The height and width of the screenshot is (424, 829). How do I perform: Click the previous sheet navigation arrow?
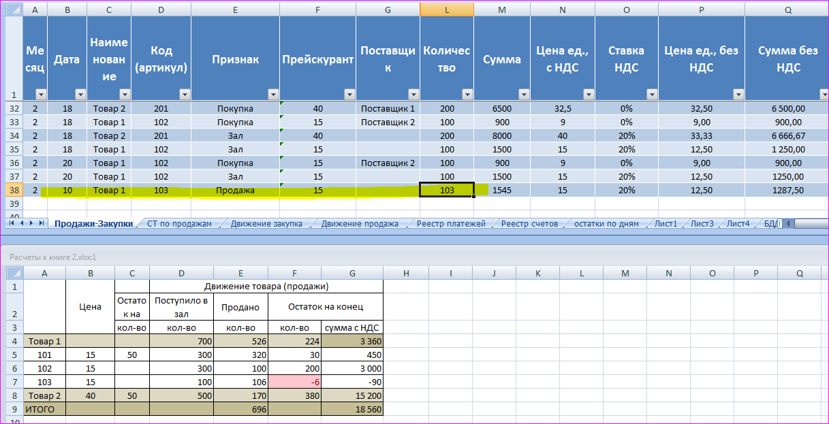coord(21,223)
